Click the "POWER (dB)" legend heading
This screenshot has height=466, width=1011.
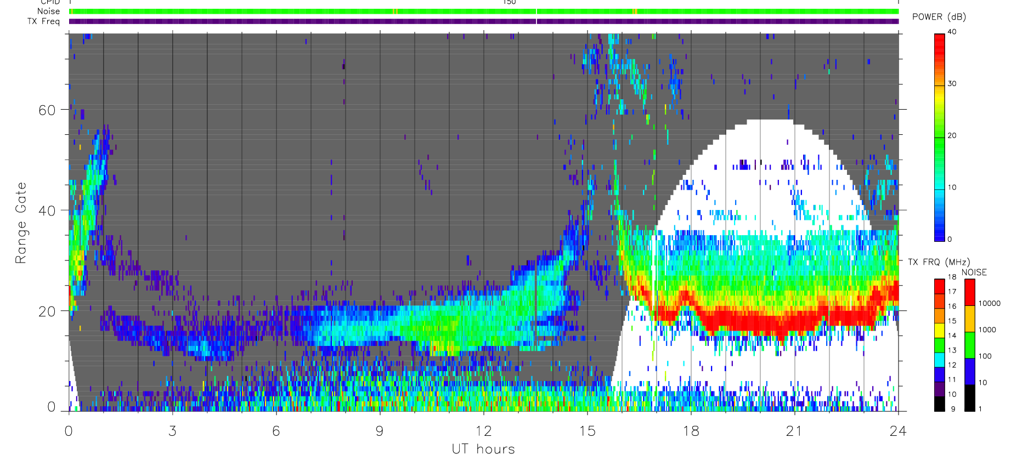[939, 17]
